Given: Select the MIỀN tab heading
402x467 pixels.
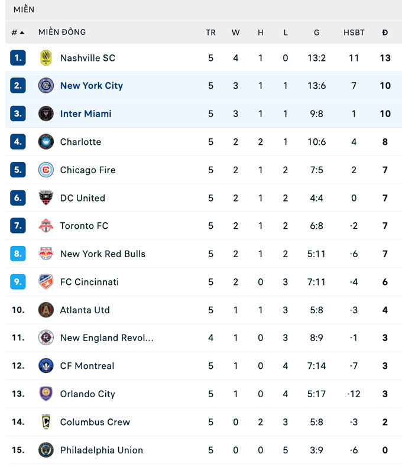Looking at the screenshot, I should pyautogui.click(x=24, y=9).
